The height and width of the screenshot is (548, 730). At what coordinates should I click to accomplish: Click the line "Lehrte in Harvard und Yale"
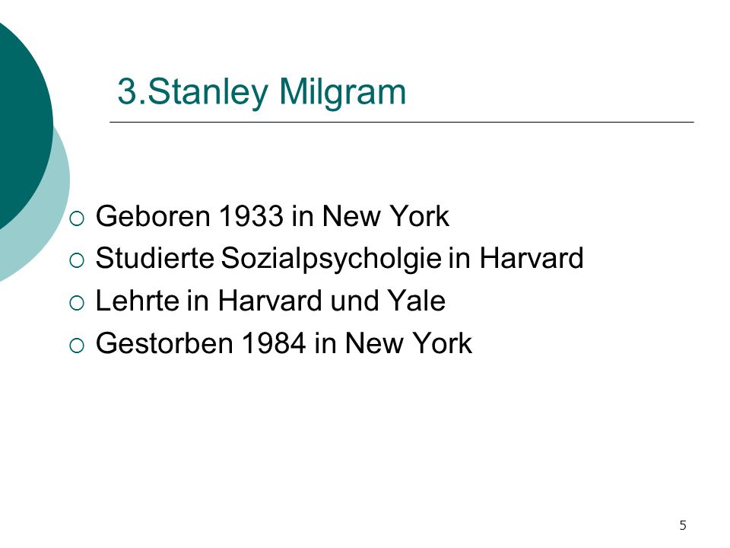[x=271, y=301]
